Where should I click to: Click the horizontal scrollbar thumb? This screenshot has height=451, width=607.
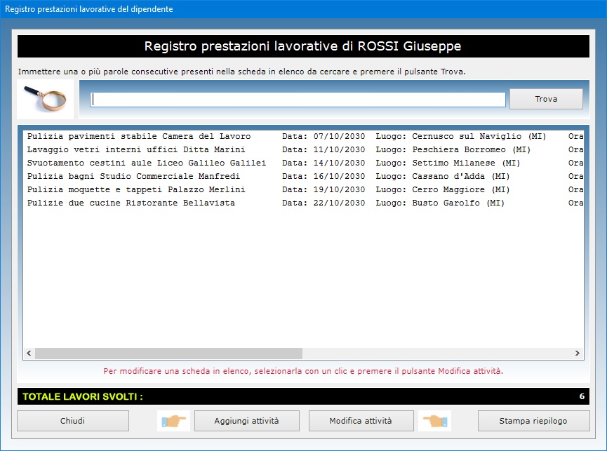168,354
